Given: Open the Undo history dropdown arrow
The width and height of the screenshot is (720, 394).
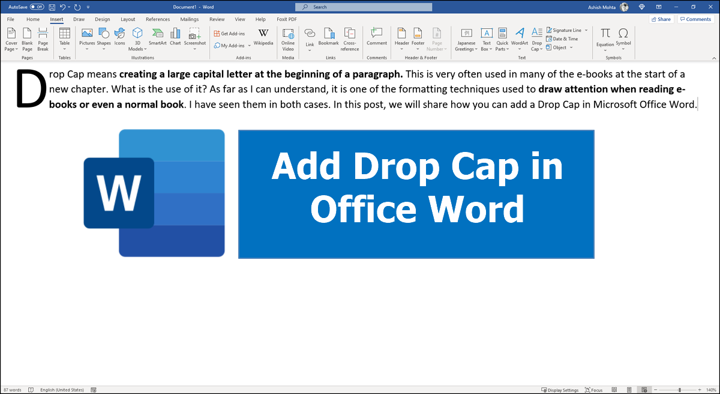Looking at the screenshot, I should pos(70,7).
